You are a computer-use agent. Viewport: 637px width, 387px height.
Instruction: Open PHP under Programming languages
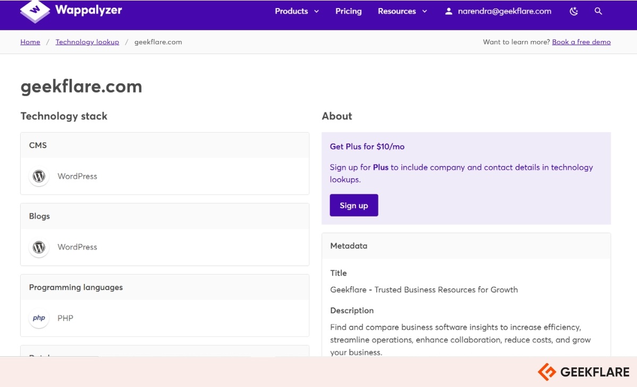coord(65,318)
